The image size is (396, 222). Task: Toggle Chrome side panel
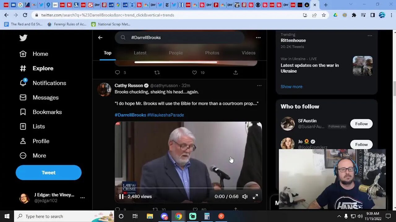tap(372, 15)
